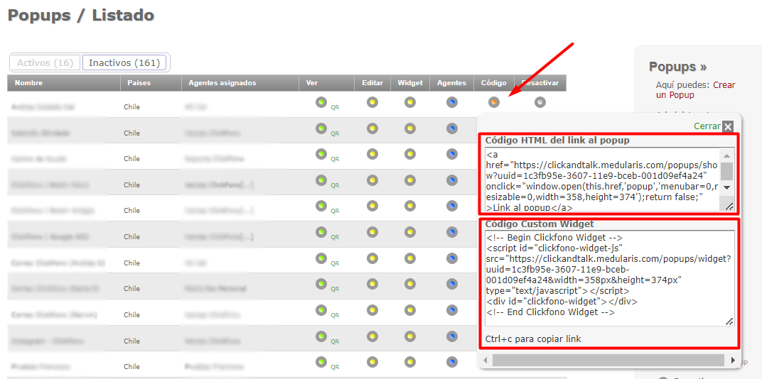View the Correo Clickfono (Marvin) popup
762x379 pixels.
321,310
